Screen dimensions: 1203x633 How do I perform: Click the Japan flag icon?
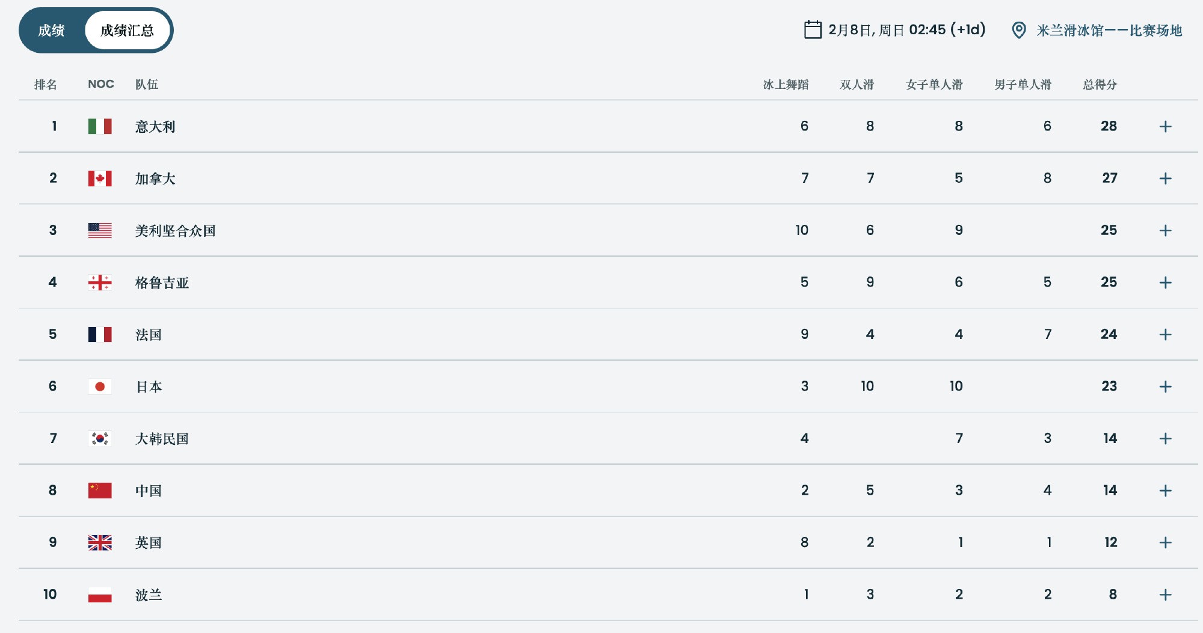click(100, 387)
